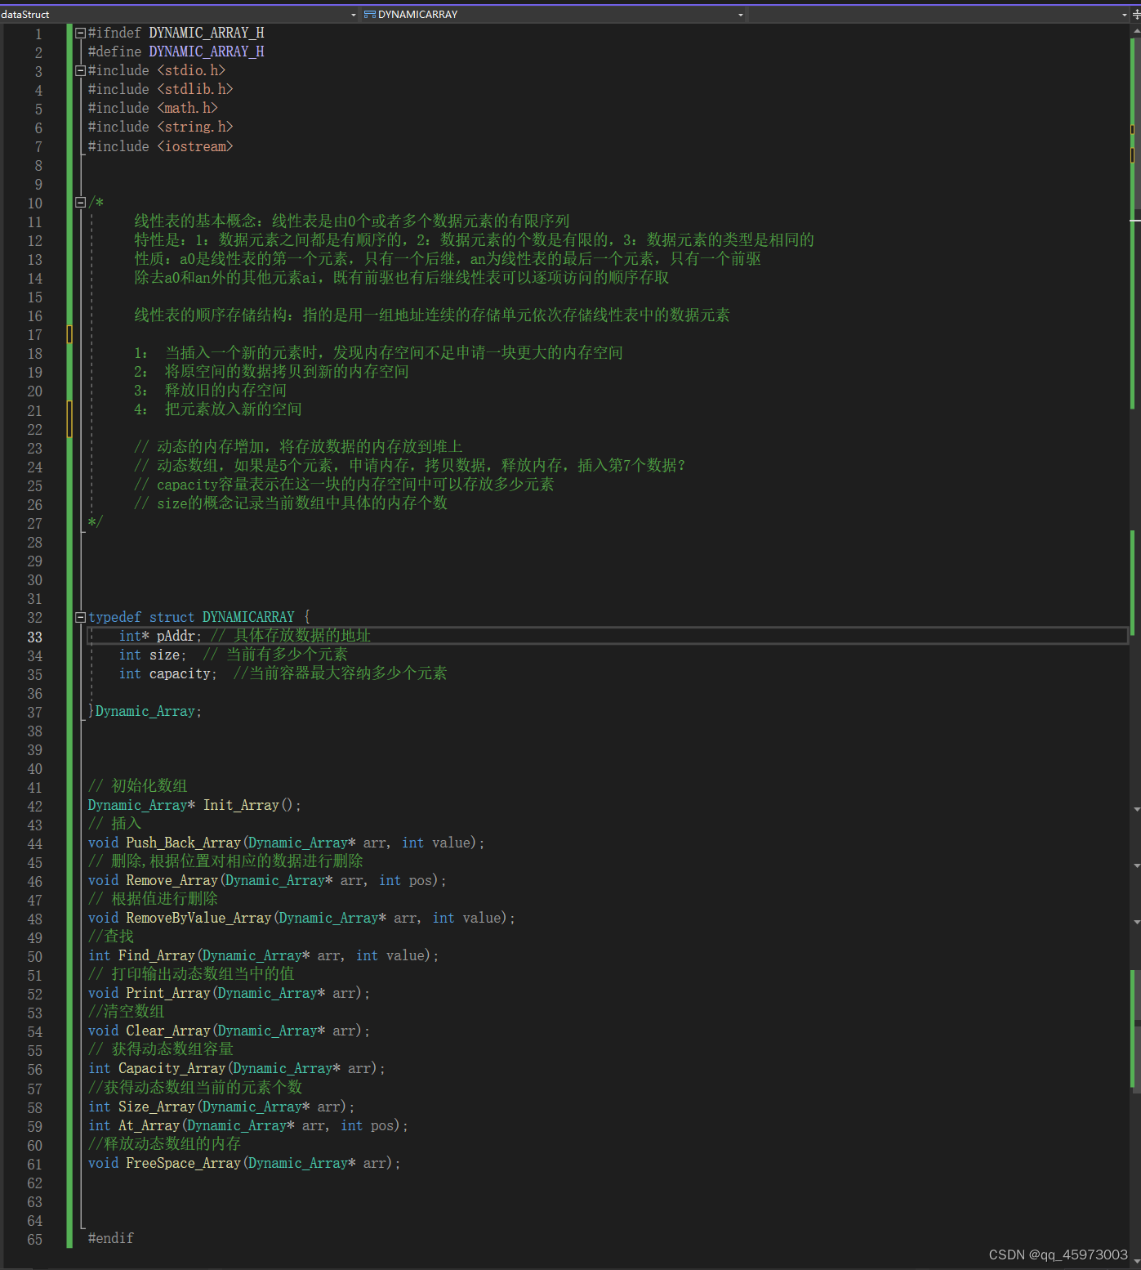Click the '// size的概念记录' comment line
The width and height of the screenshot is (1141, 1270).
[291, 503]
